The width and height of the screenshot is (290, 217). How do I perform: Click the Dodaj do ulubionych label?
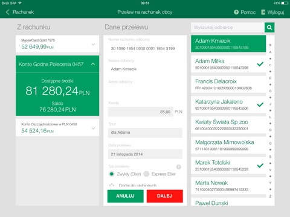[138, 185]
